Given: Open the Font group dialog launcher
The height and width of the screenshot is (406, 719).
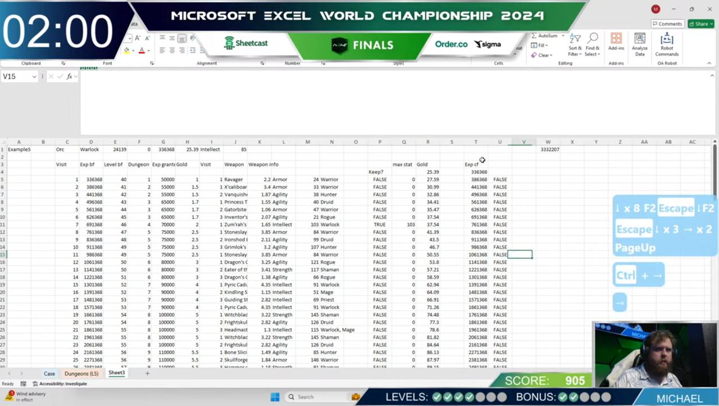Looking at the screenshot, I should pyautogui.click(x=152, y=63).
